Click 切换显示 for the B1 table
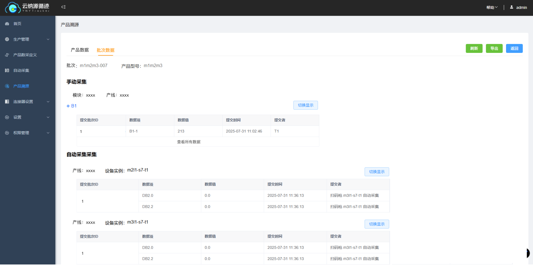This screenshot has height=271, width=533. (x=305, y=105)
